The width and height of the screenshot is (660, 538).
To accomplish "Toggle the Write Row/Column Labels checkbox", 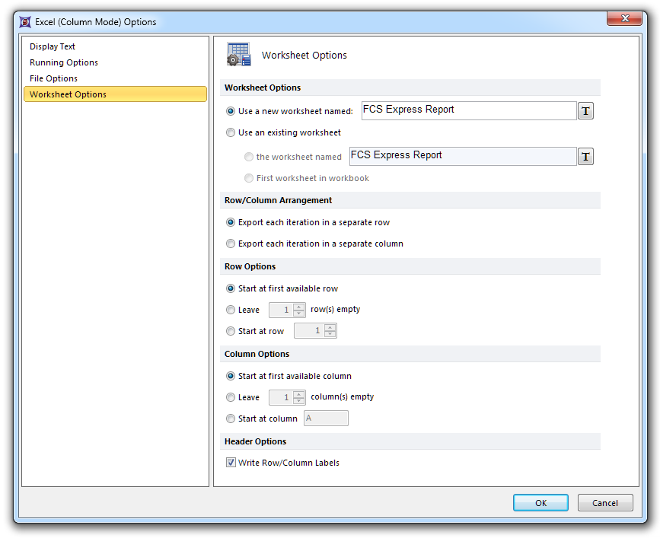I will [231, 463].
